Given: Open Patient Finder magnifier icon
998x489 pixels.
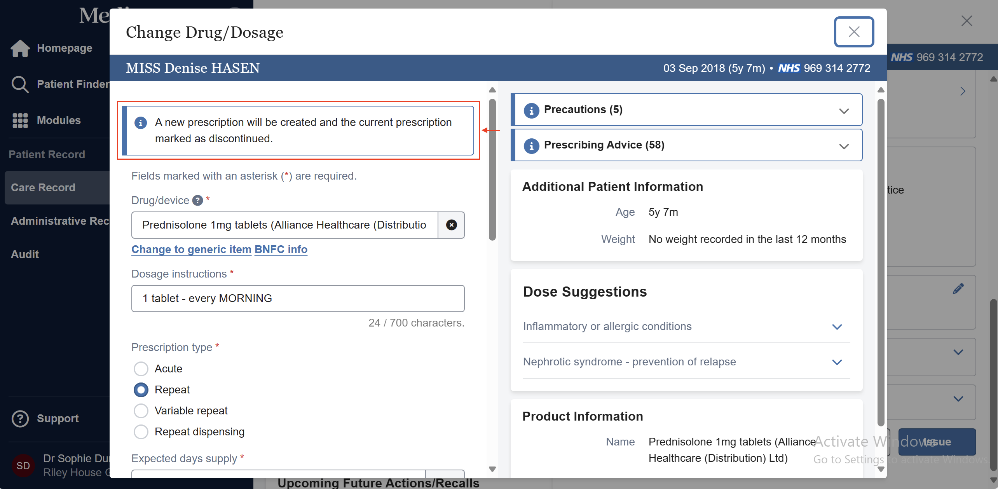Looking at the screenshot, I should point(20,84).
